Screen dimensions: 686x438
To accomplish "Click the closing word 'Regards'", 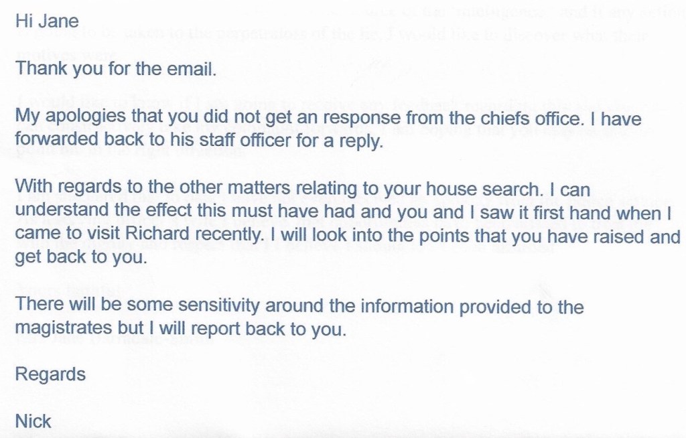I will pos(50,374).
